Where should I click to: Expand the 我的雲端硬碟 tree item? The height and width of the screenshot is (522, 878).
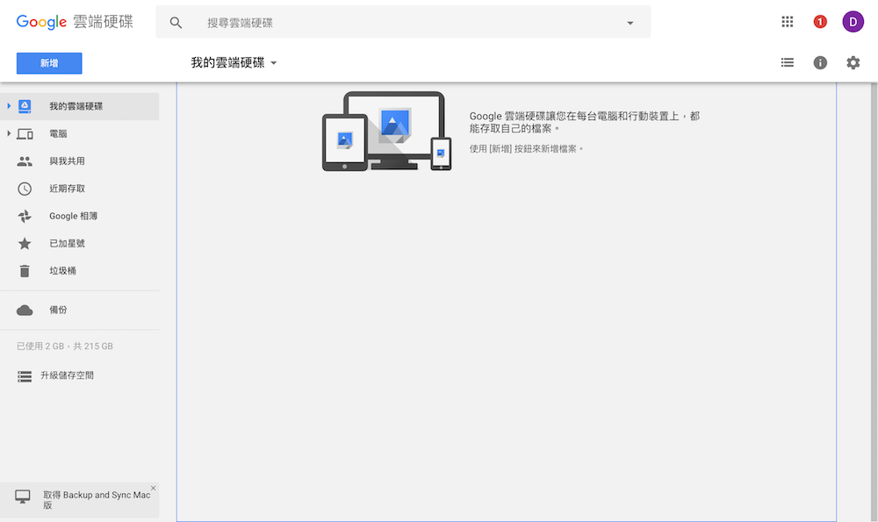point(7,105)
